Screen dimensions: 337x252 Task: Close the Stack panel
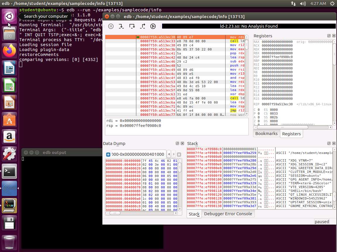coord(333,143)
